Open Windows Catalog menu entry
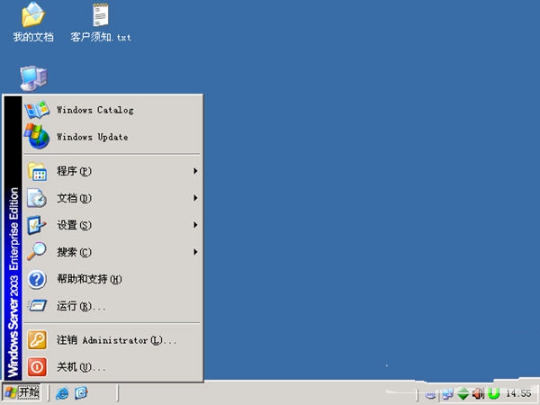 coord(112,110)
